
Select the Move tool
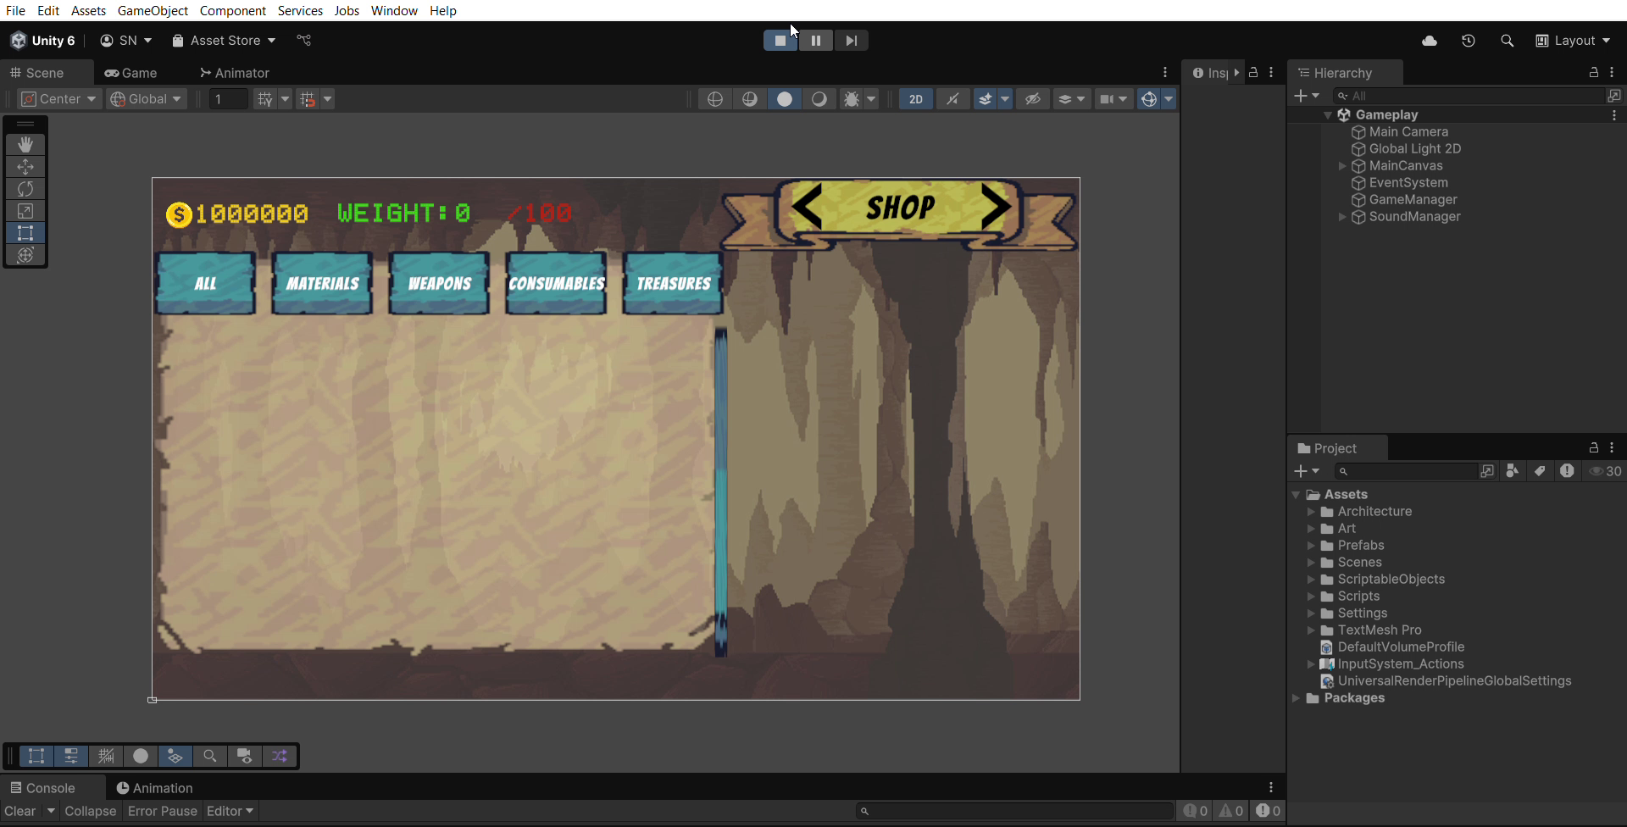25,167
